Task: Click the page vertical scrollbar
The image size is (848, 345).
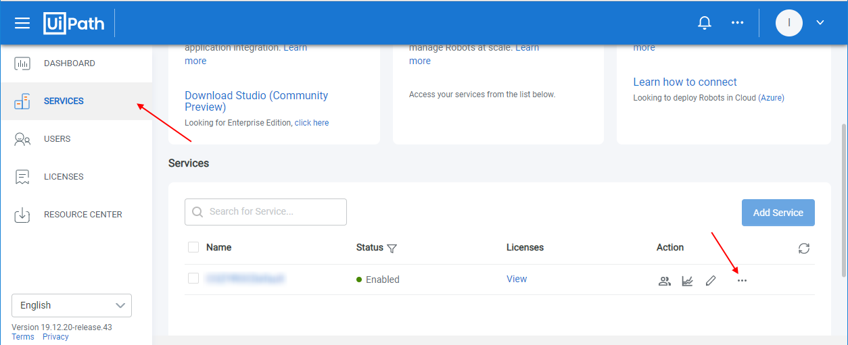Action: click(x=843, y=199)
